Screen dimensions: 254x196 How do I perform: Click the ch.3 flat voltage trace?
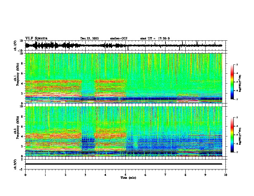(123, 164)
